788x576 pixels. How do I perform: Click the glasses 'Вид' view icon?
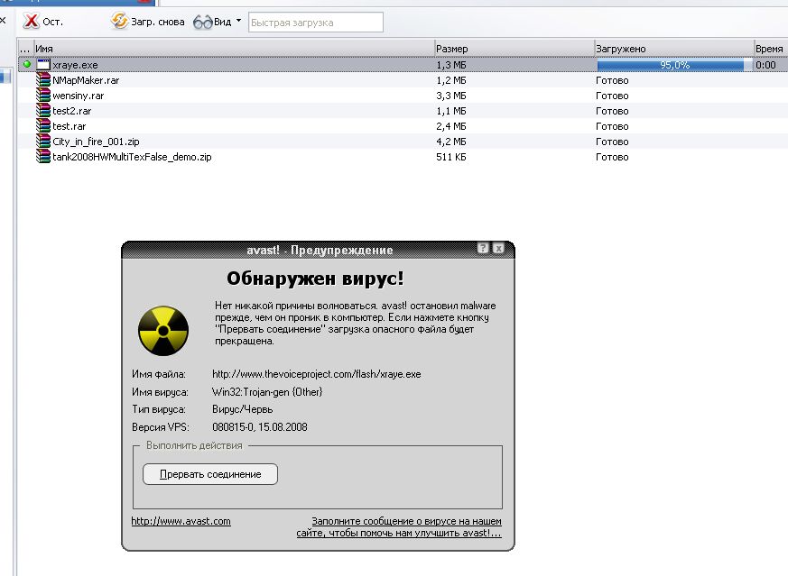(202, 21)
